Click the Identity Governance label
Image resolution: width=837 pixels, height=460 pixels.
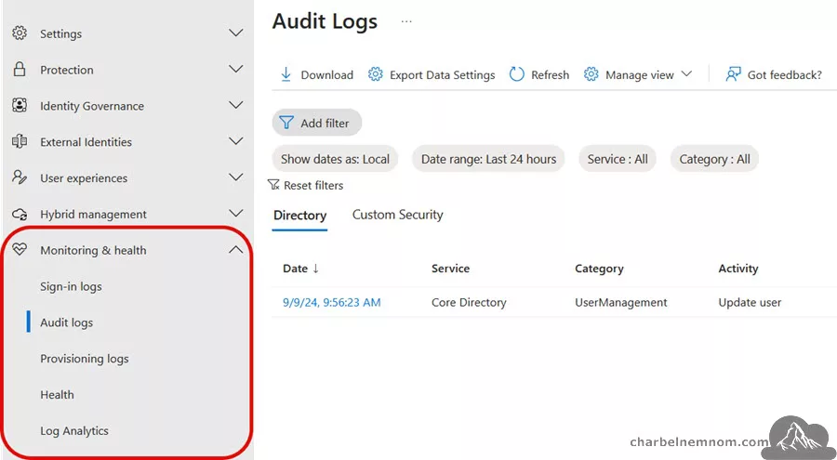92,106
